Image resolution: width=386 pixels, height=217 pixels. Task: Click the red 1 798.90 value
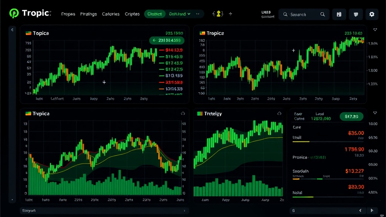pyautogui.click(x=354, y=149)
